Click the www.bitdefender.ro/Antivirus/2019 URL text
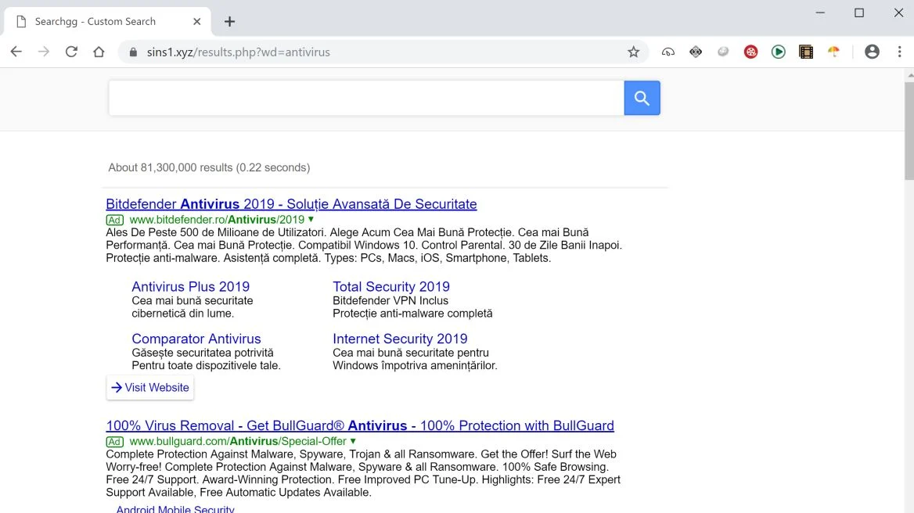 217,220
